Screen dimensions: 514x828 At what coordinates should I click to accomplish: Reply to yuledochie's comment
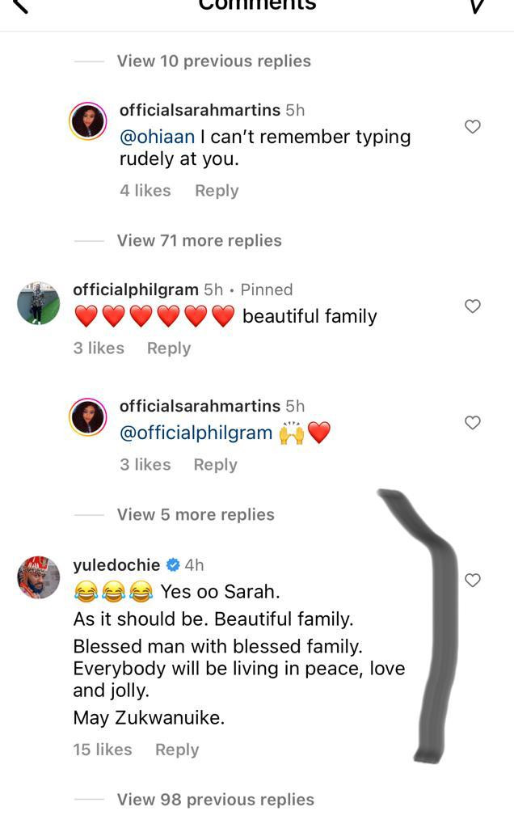[176, 750]
